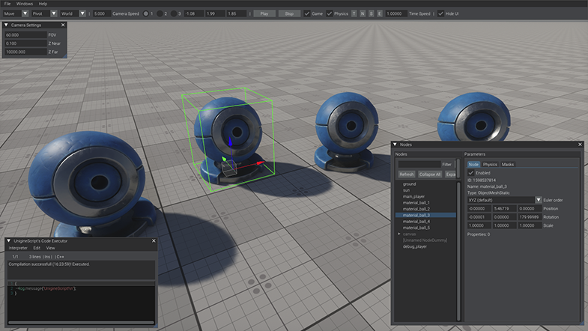
Task: Toggle the physics E button
Action: 379,13
